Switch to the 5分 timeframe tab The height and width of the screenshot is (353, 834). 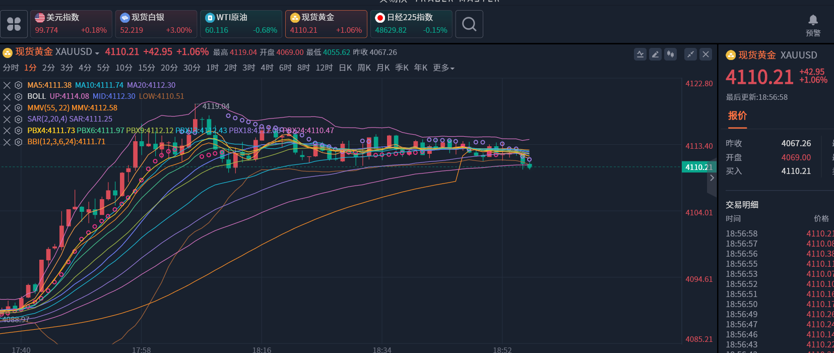point(103,68)
